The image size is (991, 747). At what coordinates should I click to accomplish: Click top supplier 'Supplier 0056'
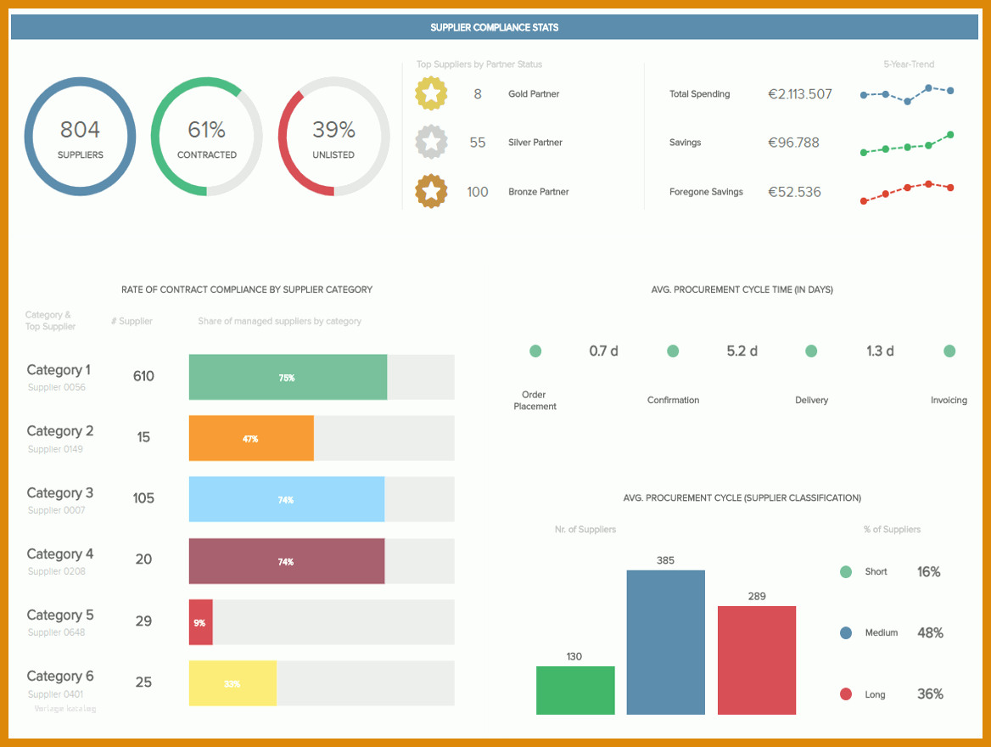pos(56,387)
